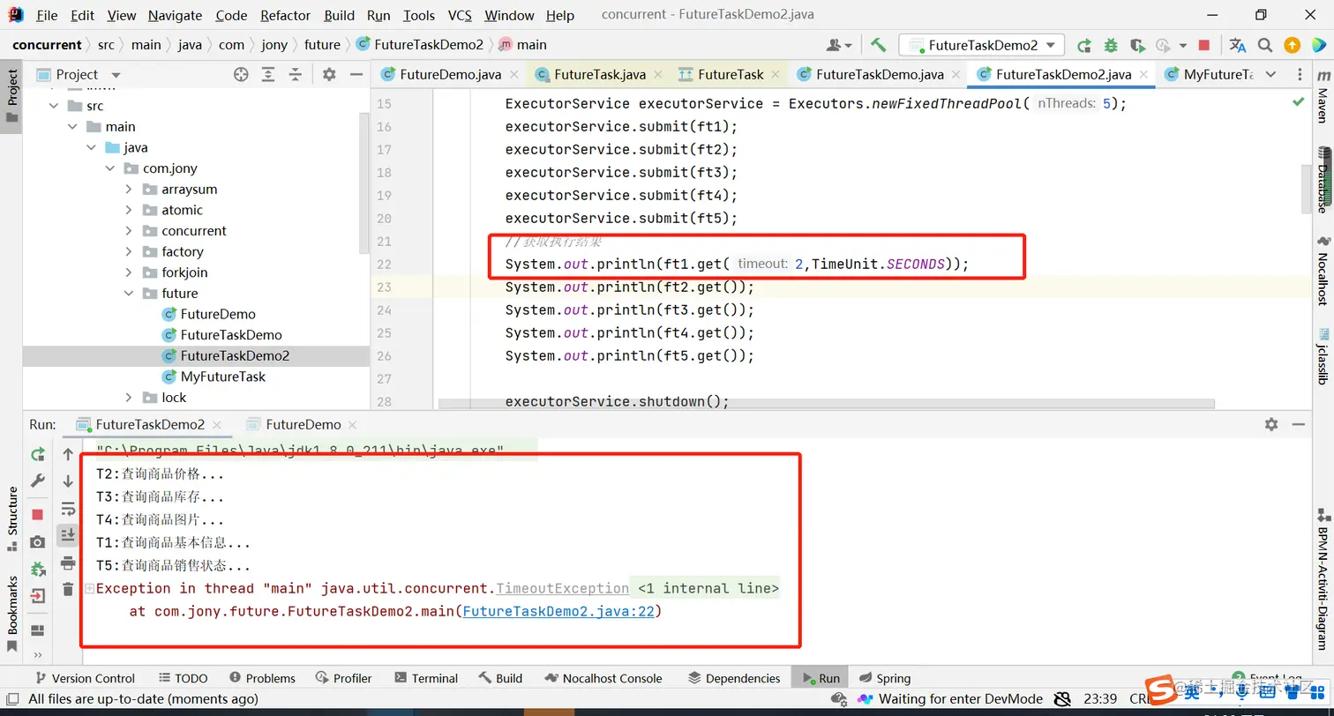1334x716 pixels.
Task: Click the Exit icon in Run panel
Action: tap(38, 596)
